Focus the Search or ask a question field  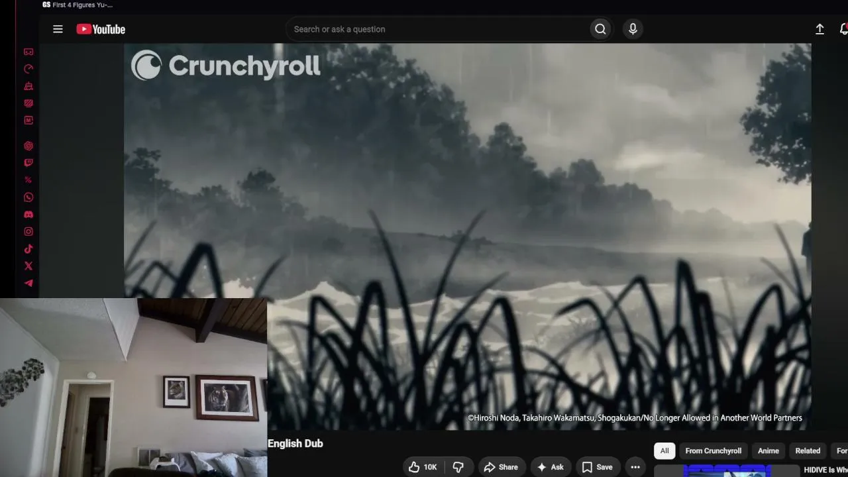pos(437,29)
